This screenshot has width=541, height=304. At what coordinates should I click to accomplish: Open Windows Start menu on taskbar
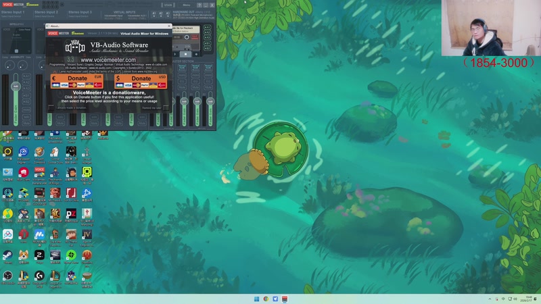click(x=256, y=299)
